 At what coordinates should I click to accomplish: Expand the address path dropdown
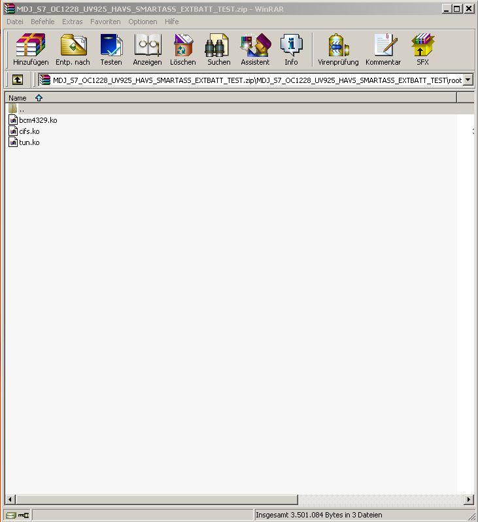[x=468, y=80]
